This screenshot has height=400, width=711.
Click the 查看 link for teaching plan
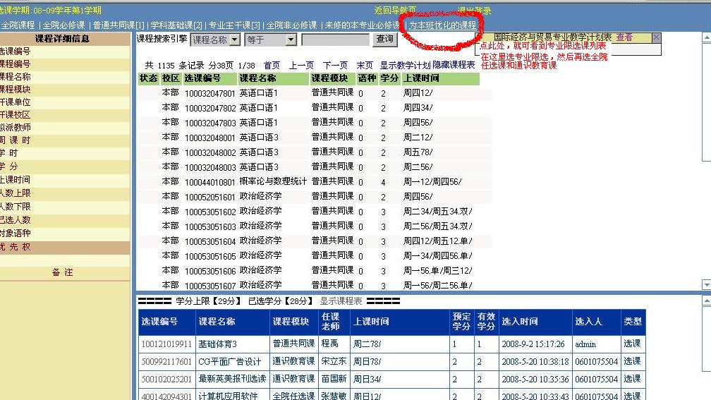(x=624, y=37)
